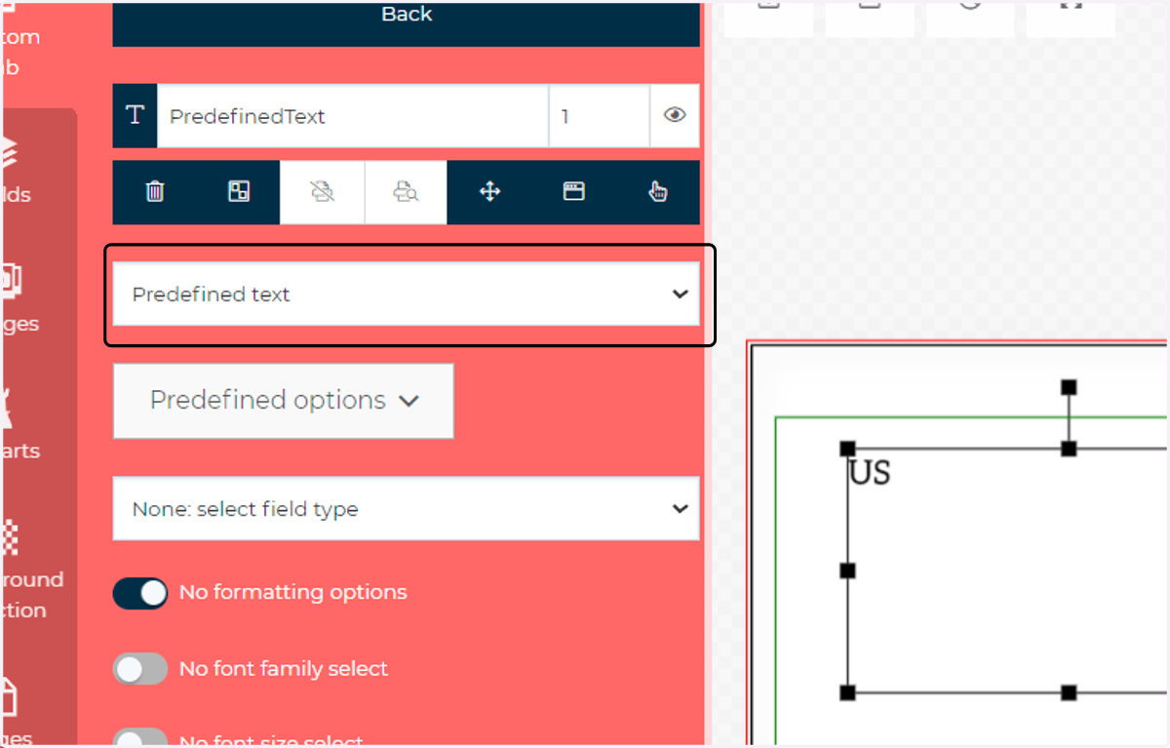
Task: Click the hand pointer tap icon
Action: tap(658, 192)
